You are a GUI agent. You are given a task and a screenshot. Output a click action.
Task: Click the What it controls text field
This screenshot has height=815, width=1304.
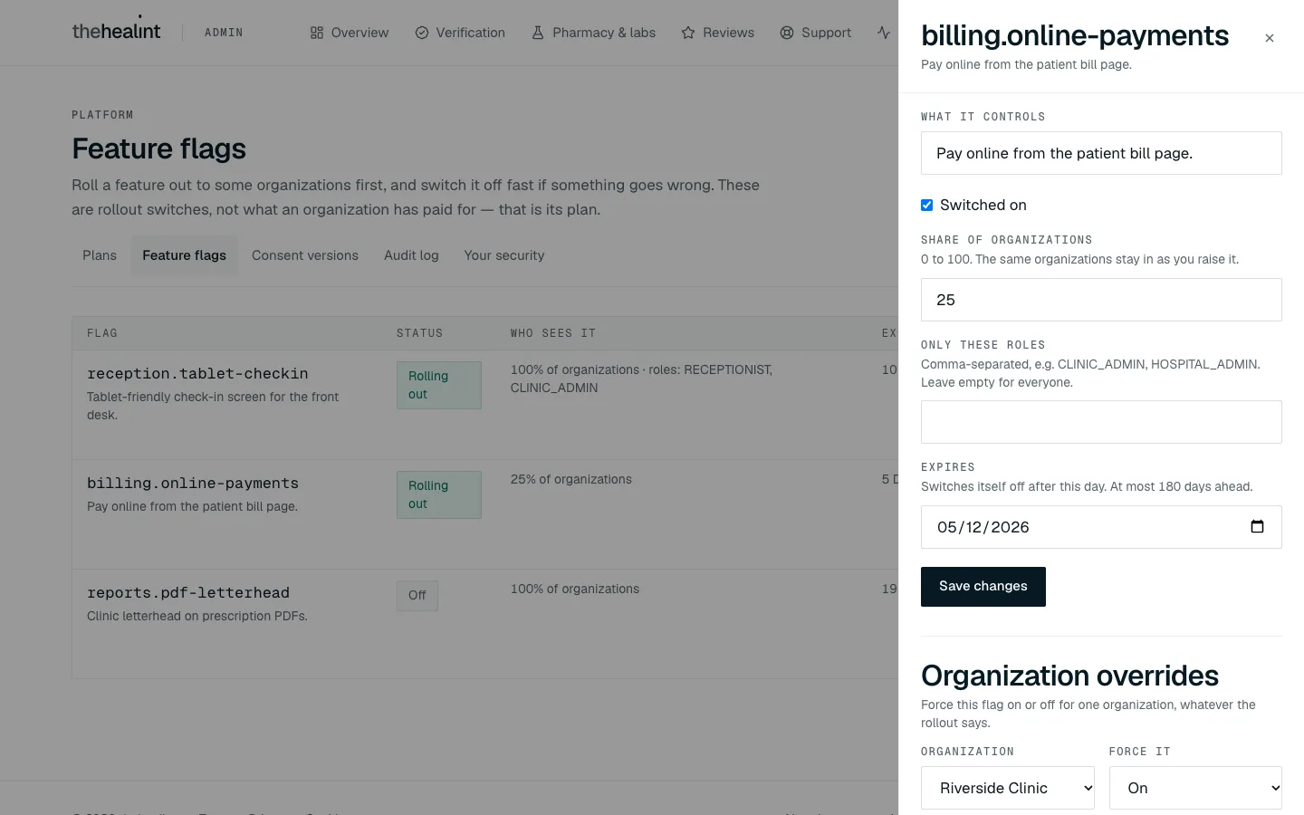click(x=1101, y=153)
